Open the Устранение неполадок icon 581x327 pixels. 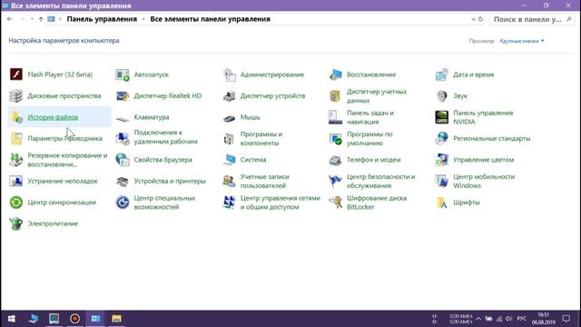click(x=16, y=181)
